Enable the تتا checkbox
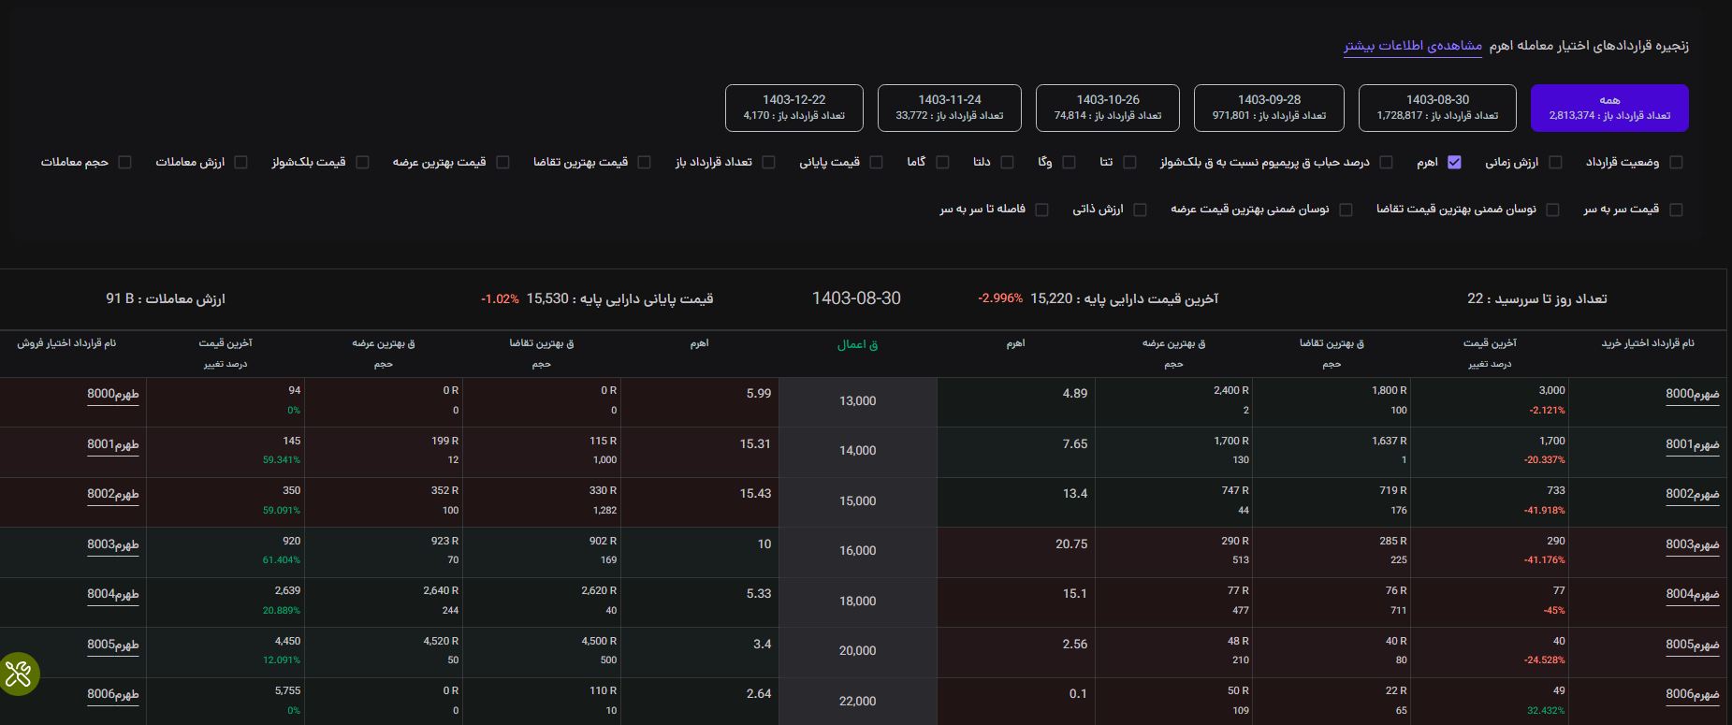This screenshot has width=1732, height=725. 1129,162
